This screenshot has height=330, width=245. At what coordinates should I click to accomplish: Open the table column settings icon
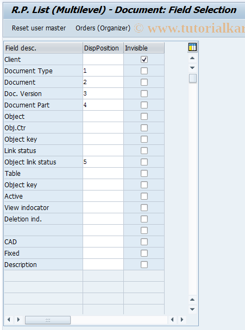pos(192,47)
